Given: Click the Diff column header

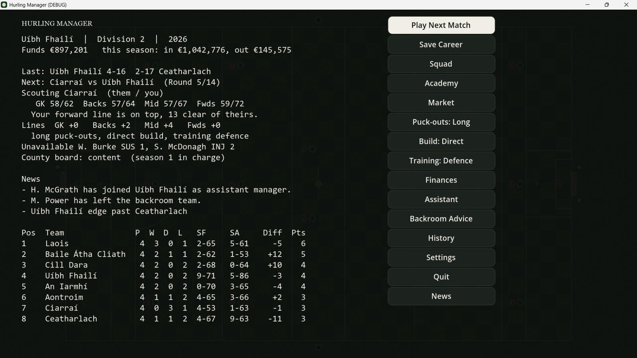Looking at the screenshot, I should (272, 233).
